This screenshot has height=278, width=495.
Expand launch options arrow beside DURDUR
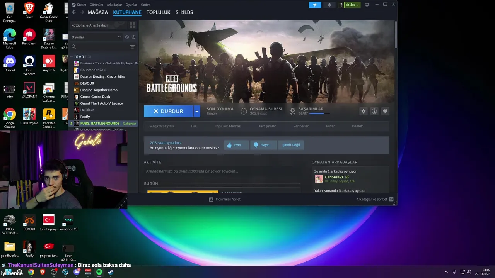tap(197, 111)
